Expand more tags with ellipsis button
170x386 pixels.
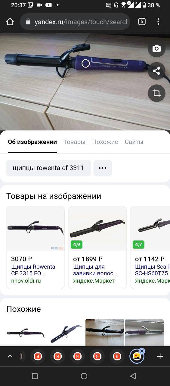(103, 168)
